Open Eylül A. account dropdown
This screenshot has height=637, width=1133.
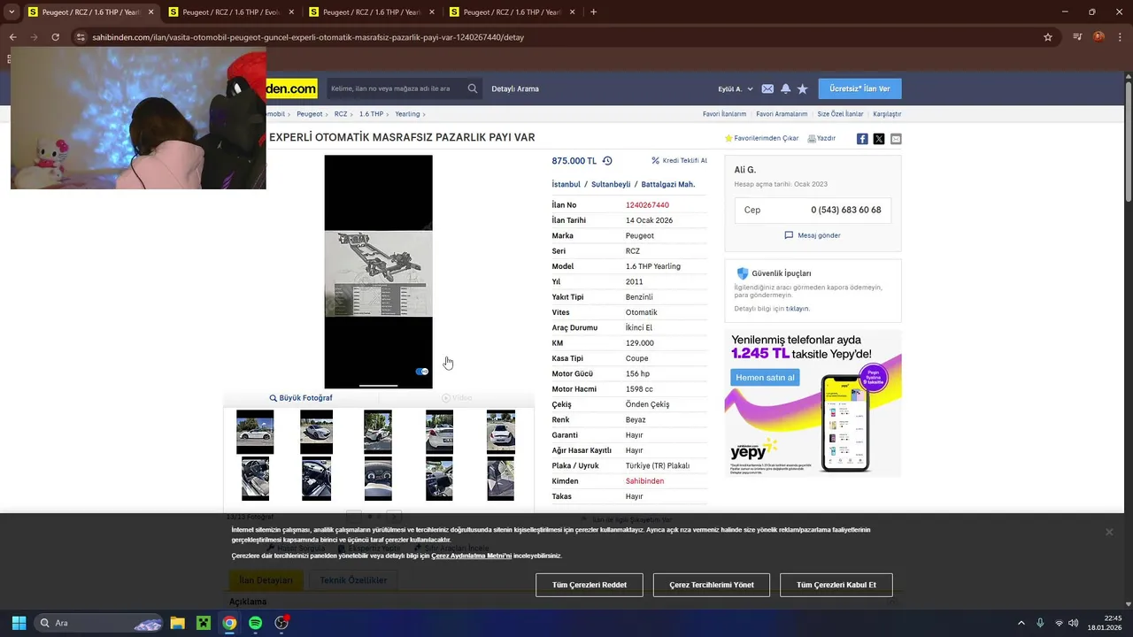[735, 88]
